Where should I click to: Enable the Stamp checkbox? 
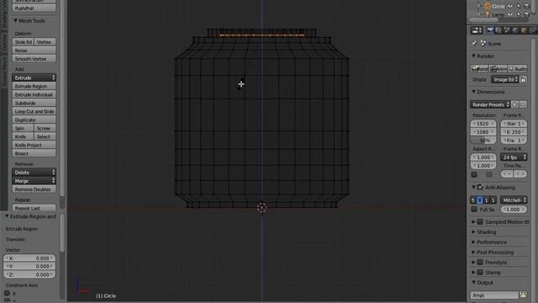480,273
